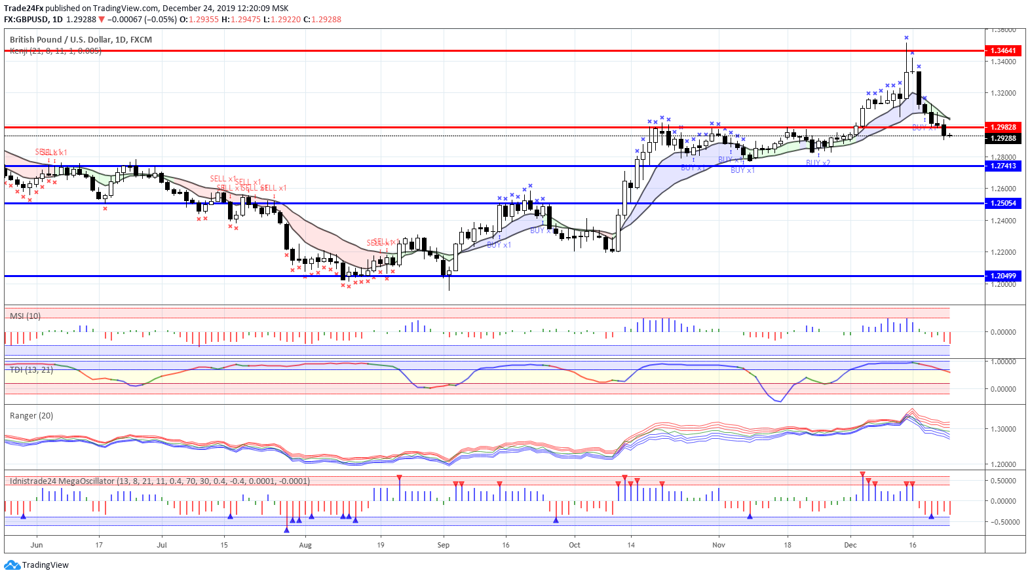Click the blue 1.20499 price label
Screen dimensions: 1030x577
pyautogui.click(x=1003, y=276)
